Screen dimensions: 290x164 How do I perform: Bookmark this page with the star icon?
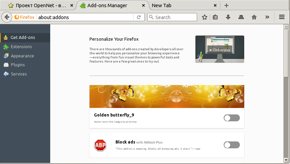click(204, 17)
